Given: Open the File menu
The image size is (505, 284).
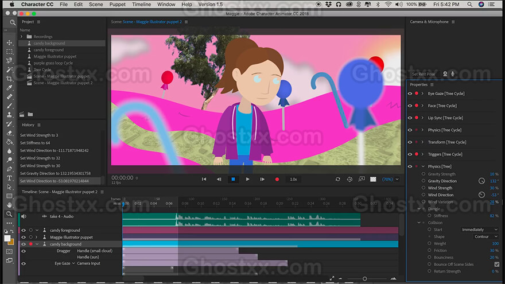Looking at the screenshot, I should [64, 4].
